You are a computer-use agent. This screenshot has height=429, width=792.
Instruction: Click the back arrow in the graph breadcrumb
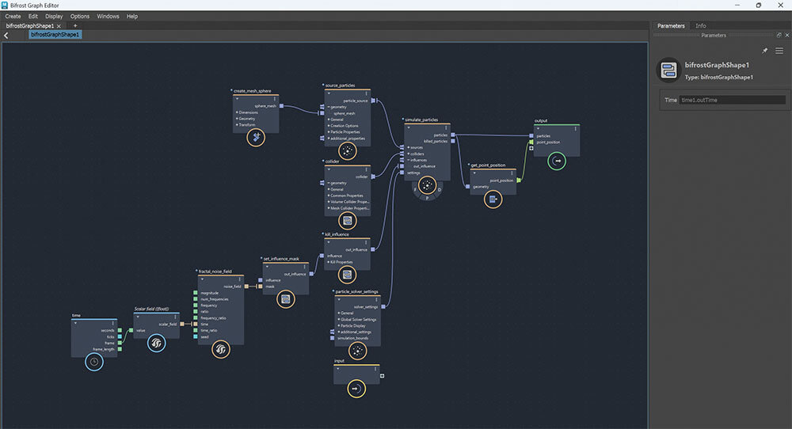pos(6,36)
